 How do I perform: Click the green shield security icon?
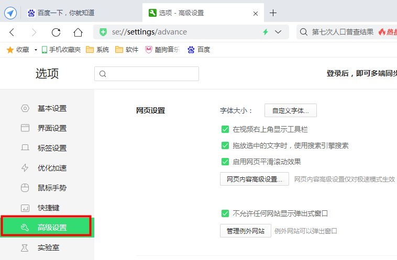[103, 32]
